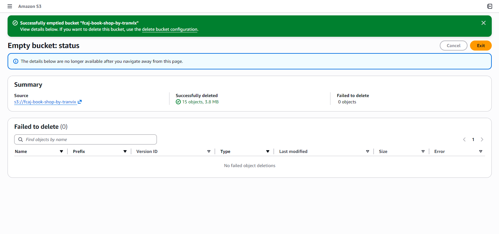The image size is (499, 234).
Task: Open the external link icon beside source
Action: point(80,102)
